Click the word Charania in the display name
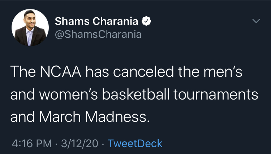Image resolution: width=271 pixels, height=154 pixels. click(115, 21)
